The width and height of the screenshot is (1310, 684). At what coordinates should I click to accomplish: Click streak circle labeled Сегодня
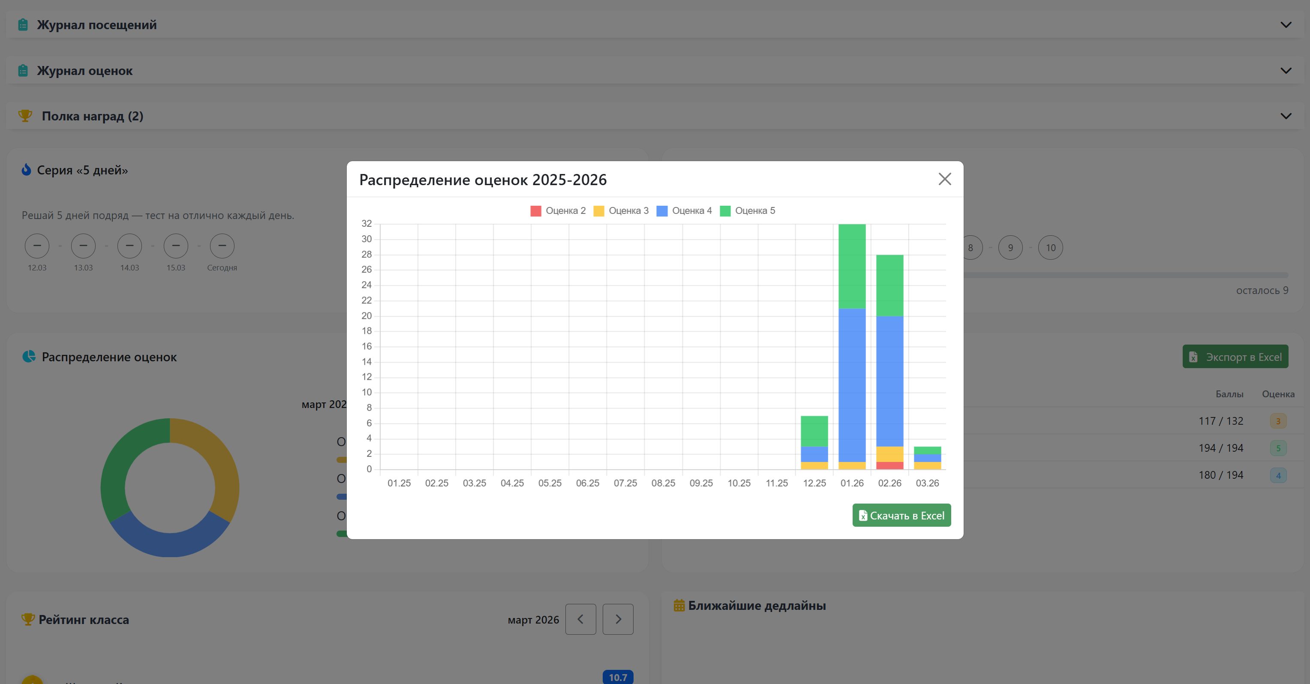coord(222,246)
